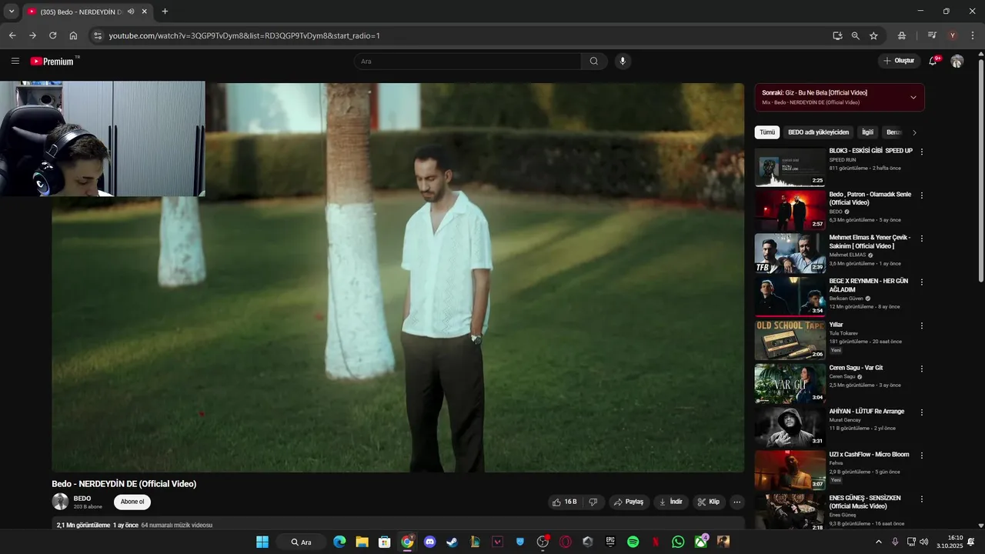985x554 pixels.
Task: Click the search magnifier button
Action: [x=594, y=61]
